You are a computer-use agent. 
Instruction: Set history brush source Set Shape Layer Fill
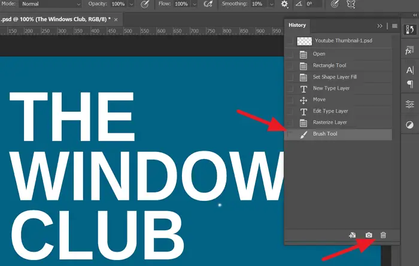(x=290, y=77)
